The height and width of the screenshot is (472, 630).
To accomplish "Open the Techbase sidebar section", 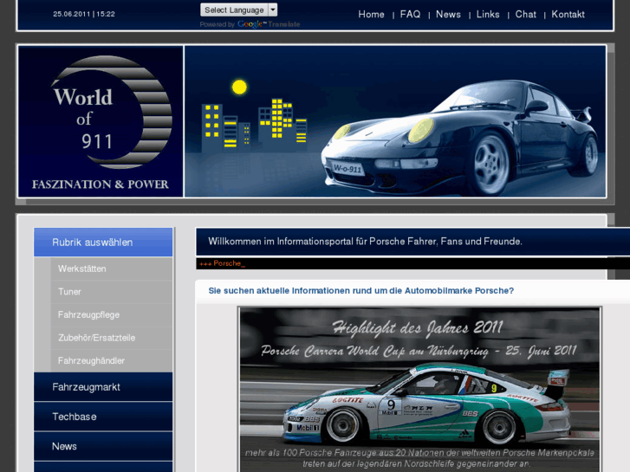I will pyautogui.click(x=103, y=417).
